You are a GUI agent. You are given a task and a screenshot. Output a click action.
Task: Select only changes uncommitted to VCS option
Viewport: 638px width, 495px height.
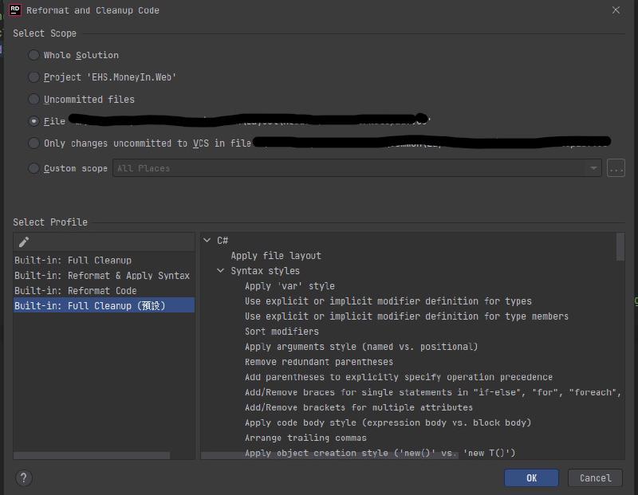point(33,143)
